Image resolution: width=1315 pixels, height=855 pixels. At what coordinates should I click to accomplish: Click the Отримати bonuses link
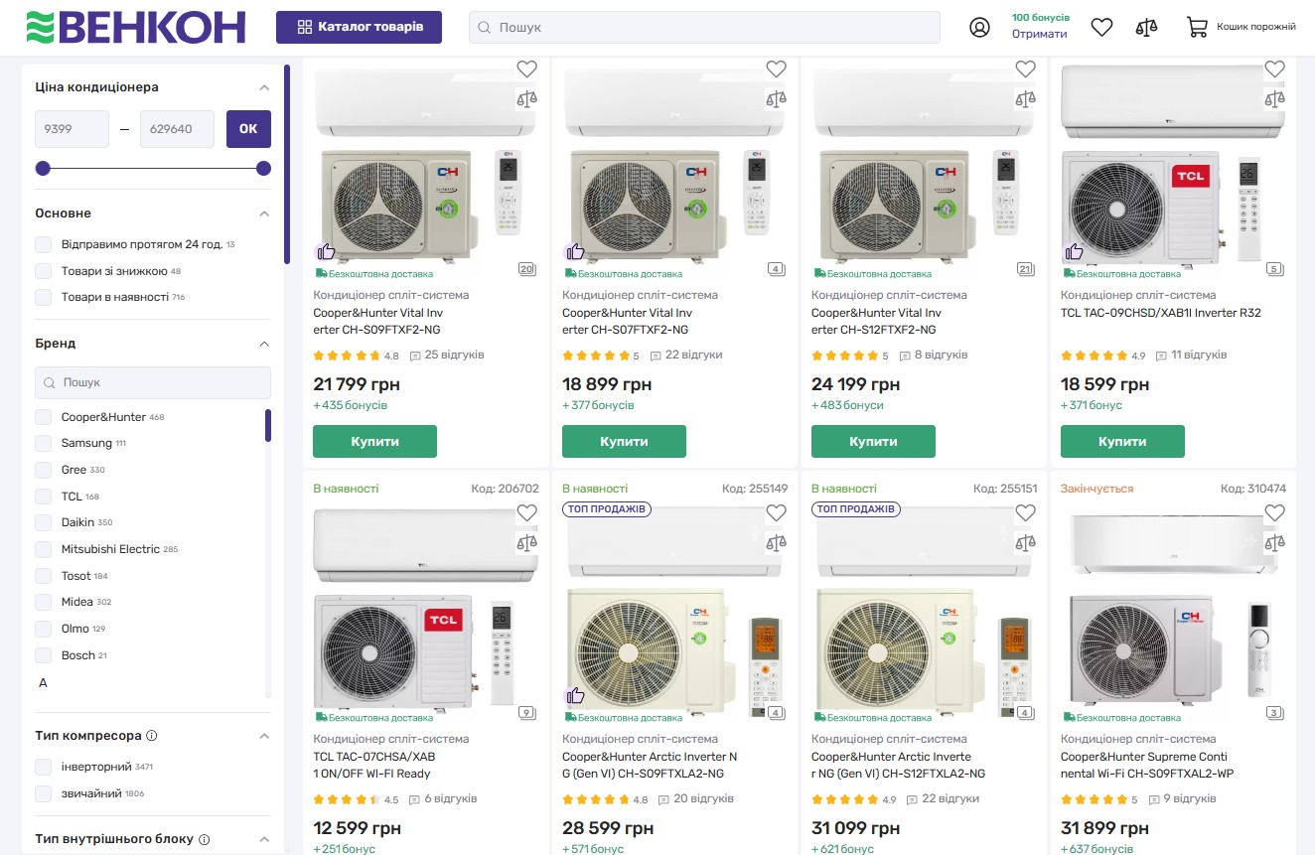click(x=1040, y=34)
